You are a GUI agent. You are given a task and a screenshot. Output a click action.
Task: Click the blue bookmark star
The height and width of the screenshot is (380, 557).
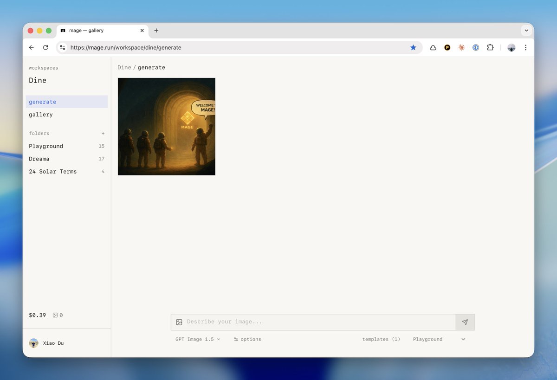pyautogui.click(x=413, y=47)
